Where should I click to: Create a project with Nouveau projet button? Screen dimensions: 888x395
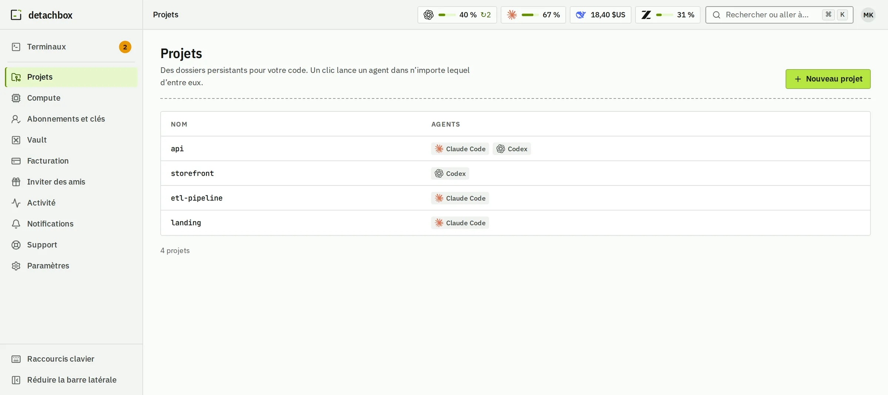coord(828,79)
